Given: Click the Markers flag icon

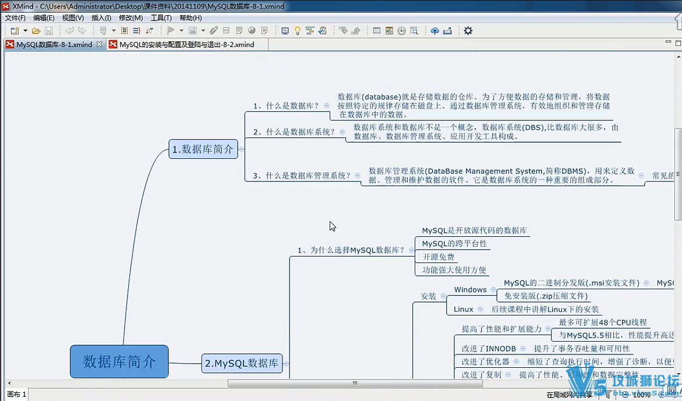Looking at the screenshot, I should tap(171, 30).
